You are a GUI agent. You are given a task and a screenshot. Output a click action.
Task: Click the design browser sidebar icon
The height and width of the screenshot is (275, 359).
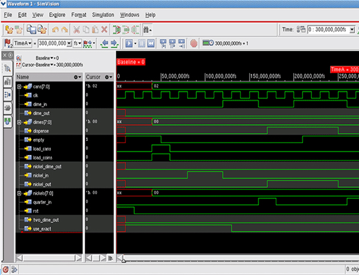(8, 82)
